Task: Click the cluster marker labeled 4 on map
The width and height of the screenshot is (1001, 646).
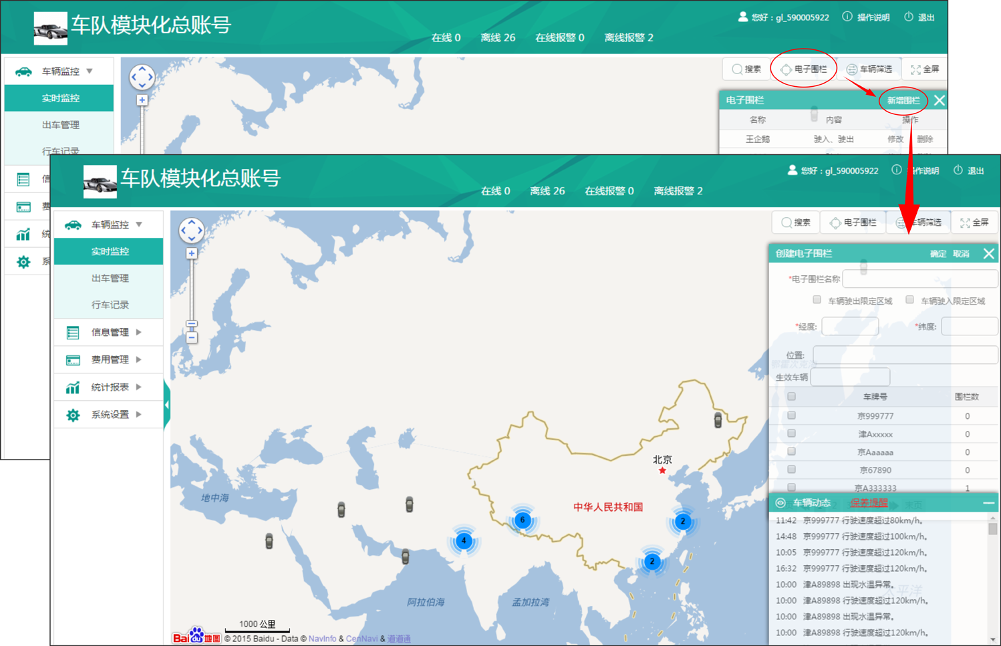Action: point(464,540)
